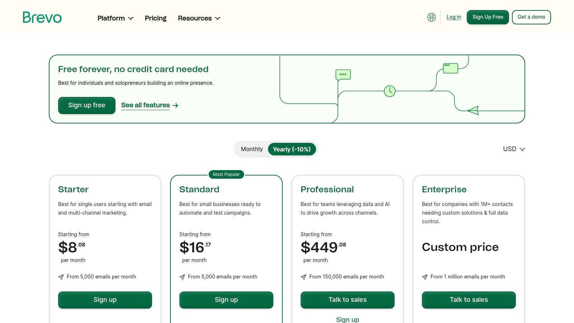Expand the Platform menu

tap(115, 18)
